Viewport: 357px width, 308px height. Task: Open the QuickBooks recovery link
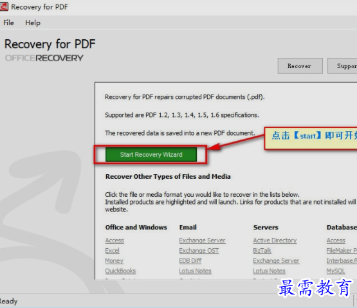(120, 271)
